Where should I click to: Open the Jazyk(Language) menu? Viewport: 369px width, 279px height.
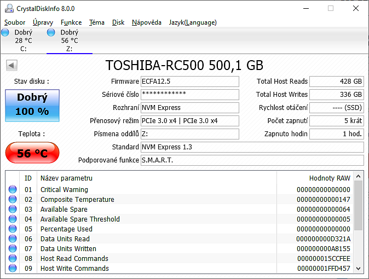(x=193, y=22)
